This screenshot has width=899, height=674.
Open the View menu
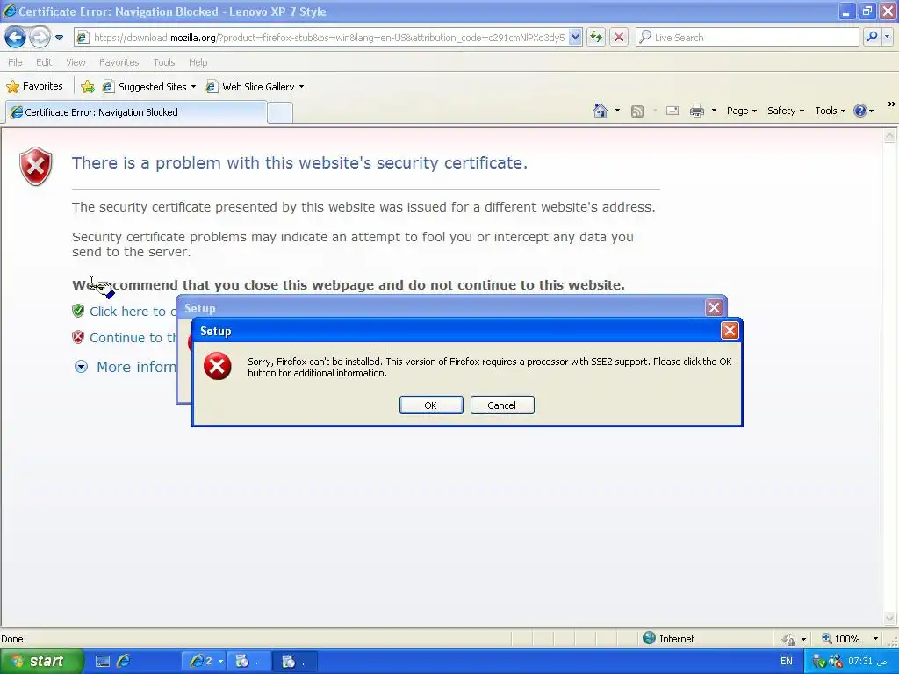point(76,62)
